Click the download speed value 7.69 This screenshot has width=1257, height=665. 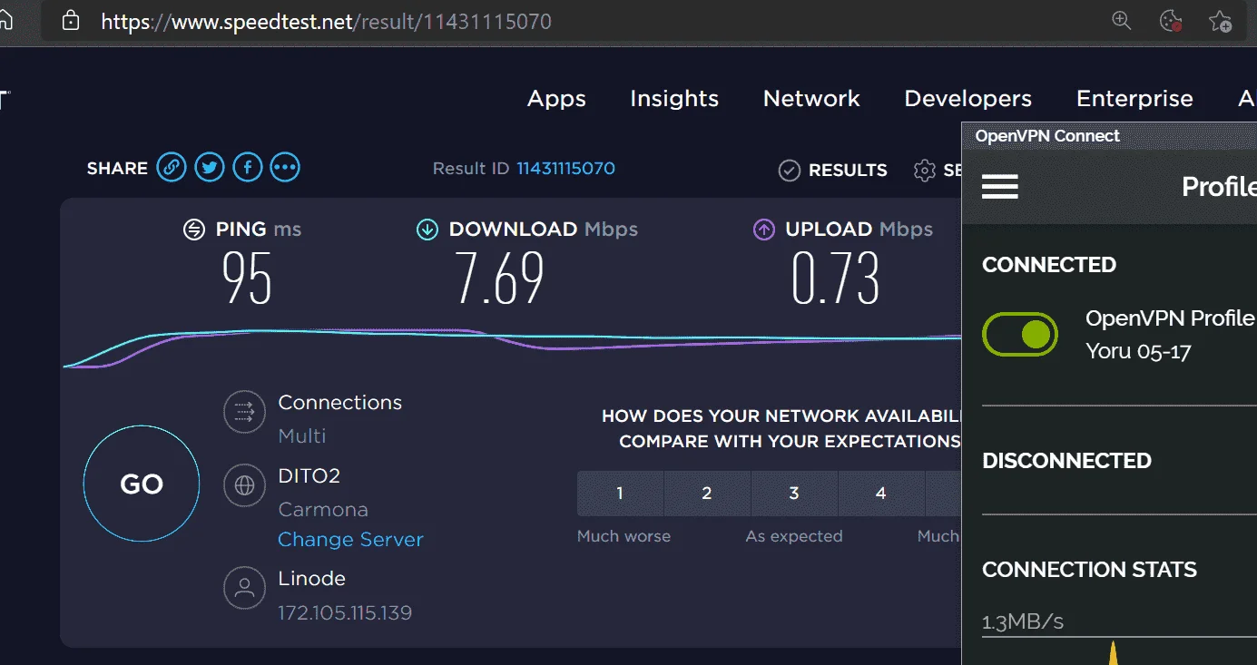click(500, 278)
